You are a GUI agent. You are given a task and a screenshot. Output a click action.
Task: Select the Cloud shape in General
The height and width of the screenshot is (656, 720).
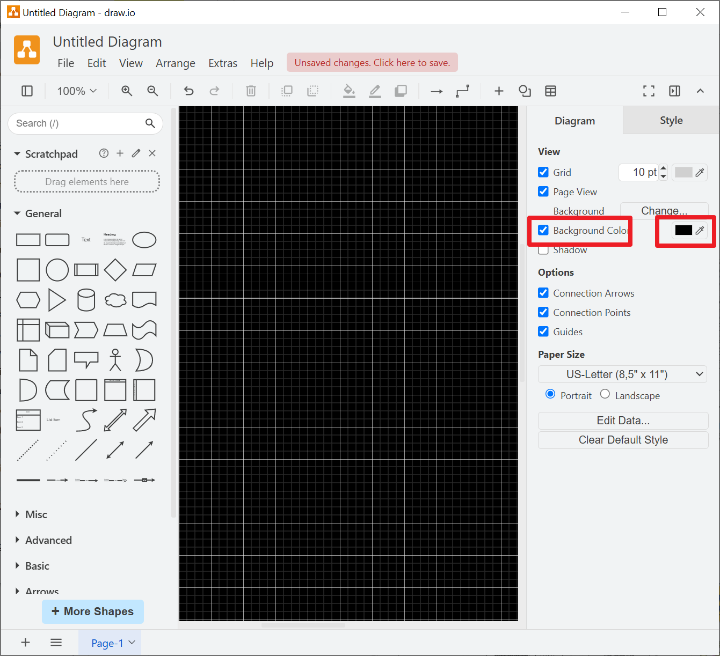(x=115, y=300)
